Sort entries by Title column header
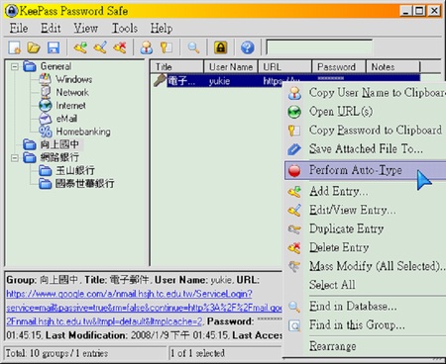 [x=177, y=66]
